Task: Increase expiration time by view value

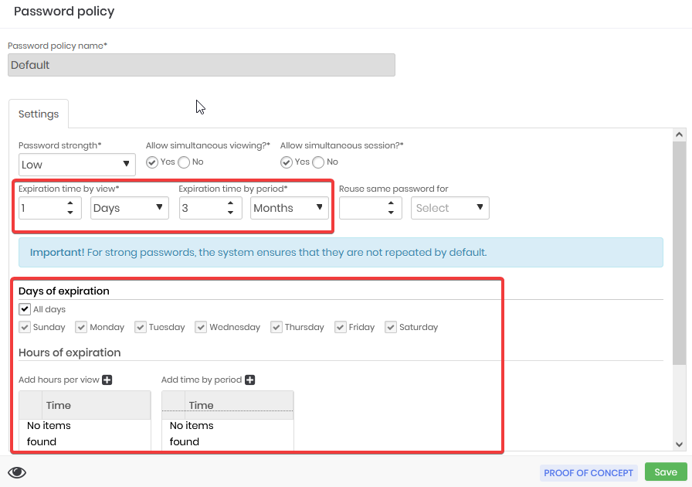Action: click(x=70, y=203)
